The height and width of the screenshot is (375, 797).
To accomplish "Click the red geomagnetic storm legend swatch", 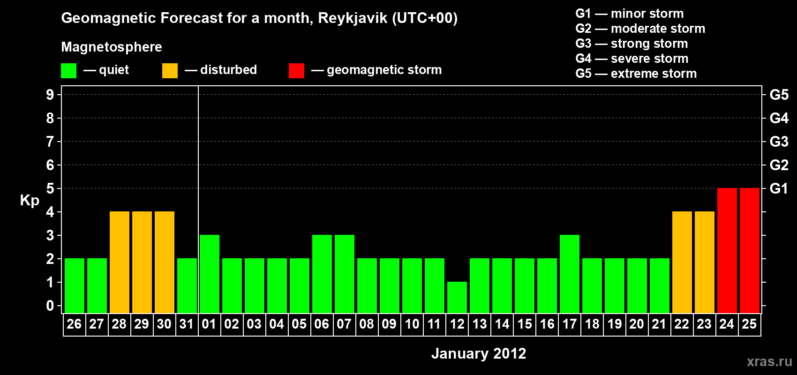I will [x=296, y=71].
